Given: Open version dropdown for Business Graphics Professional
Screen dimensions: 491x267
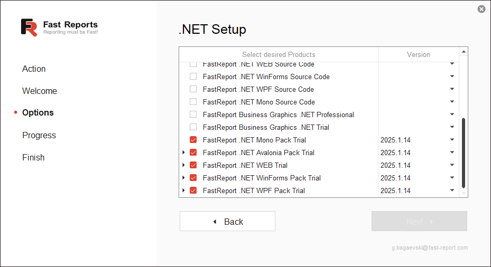Looking at the screenshot, I should pos(452,115).
